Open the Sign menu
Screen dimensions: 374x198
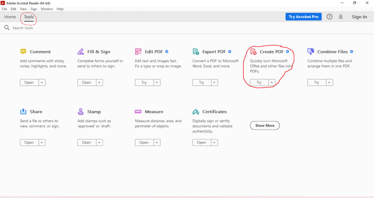coord(34,9)
